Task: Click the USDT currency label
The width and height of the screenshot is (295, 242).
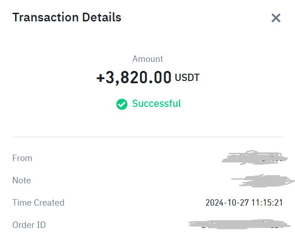Action: click(x=187, y=77)
